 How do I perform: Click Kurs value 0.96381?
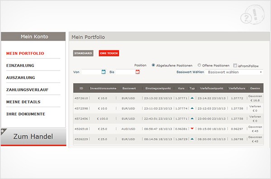(x=181, y=129)
